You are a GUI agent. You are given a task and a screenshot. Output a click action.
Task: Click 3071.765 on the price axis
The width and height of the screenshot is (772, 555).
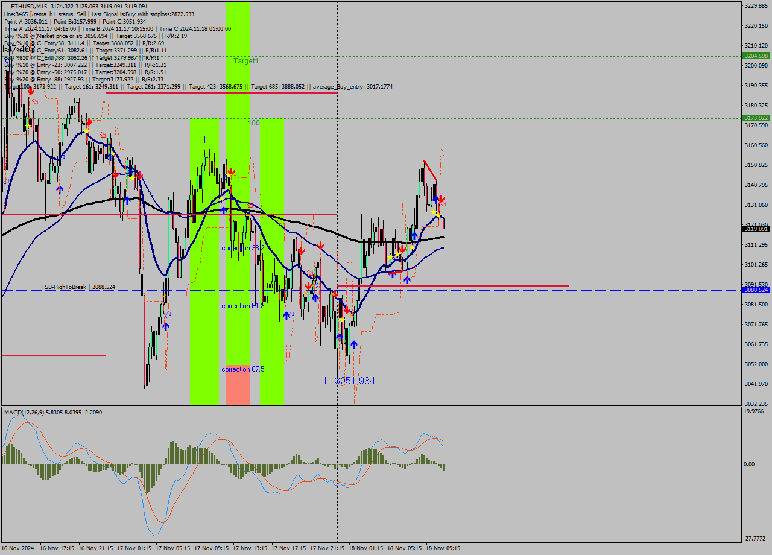point(756,324)
